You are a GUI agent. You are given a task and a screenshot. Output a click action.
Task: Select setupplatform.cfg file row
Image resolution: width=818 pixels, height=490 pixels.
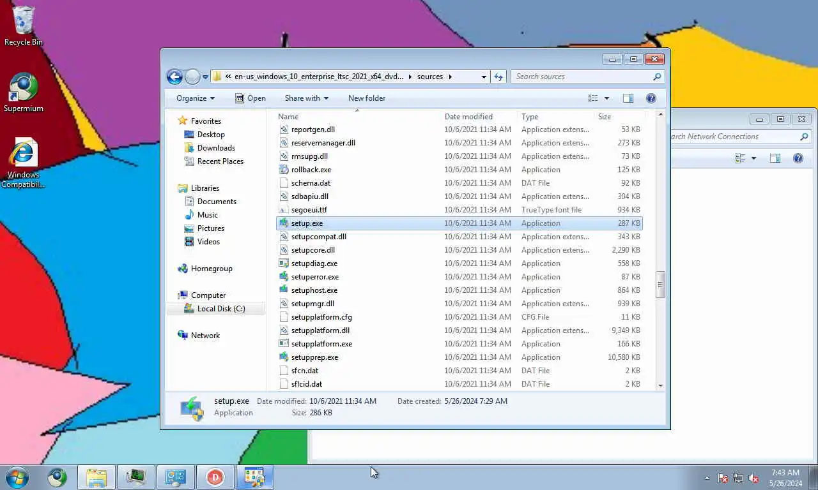pos(459,317)
